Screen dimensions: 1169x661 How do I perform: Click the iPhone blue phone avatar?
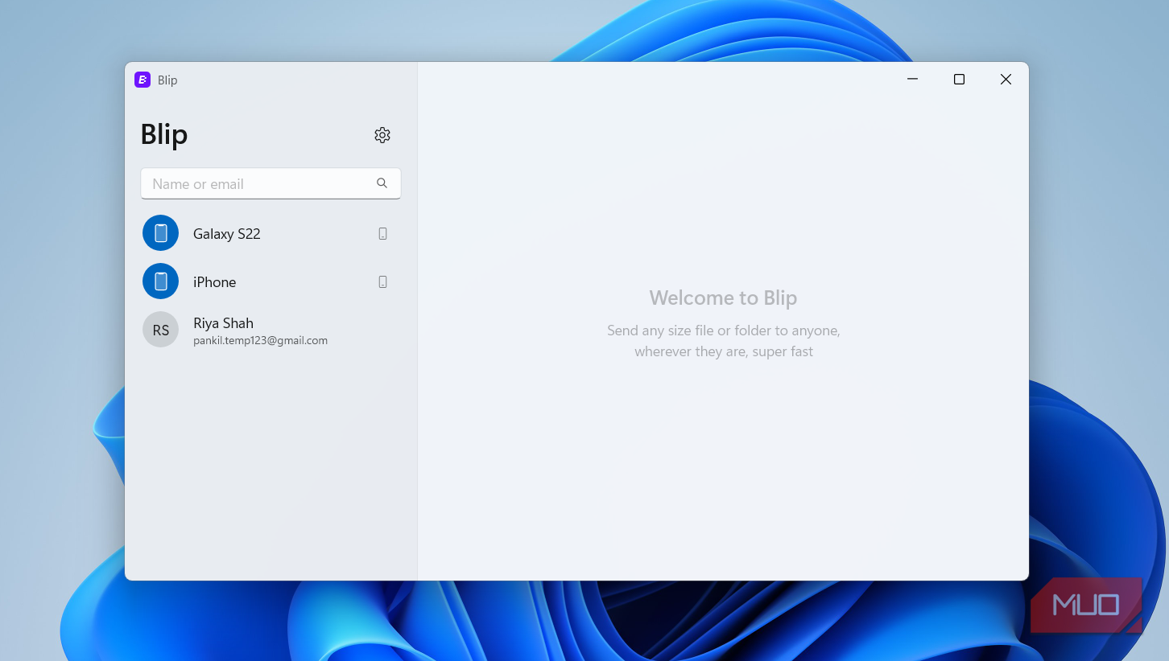(x=160, y=281)
